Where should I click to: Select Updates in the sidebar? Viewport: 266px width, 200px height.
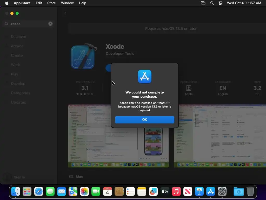[18, 102]
